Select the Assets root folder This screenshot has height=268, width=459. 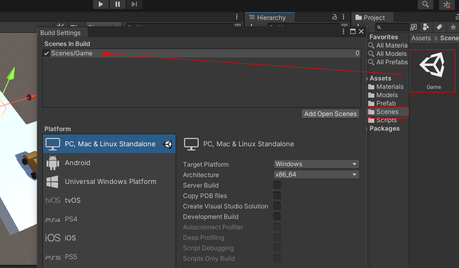click(x=380, y=78)
